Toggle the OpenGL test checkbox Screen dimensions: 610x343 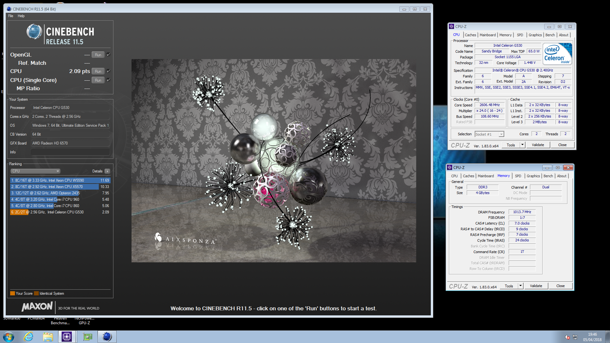pyautogui.click(x=108, y=55)
